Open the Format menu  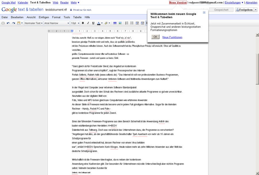(56, 17)
